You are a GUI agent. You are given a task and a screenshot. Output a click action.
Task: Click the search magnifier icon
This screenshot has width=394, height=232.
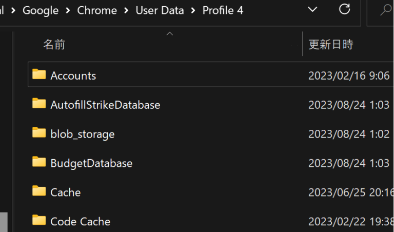click(385, 10)
